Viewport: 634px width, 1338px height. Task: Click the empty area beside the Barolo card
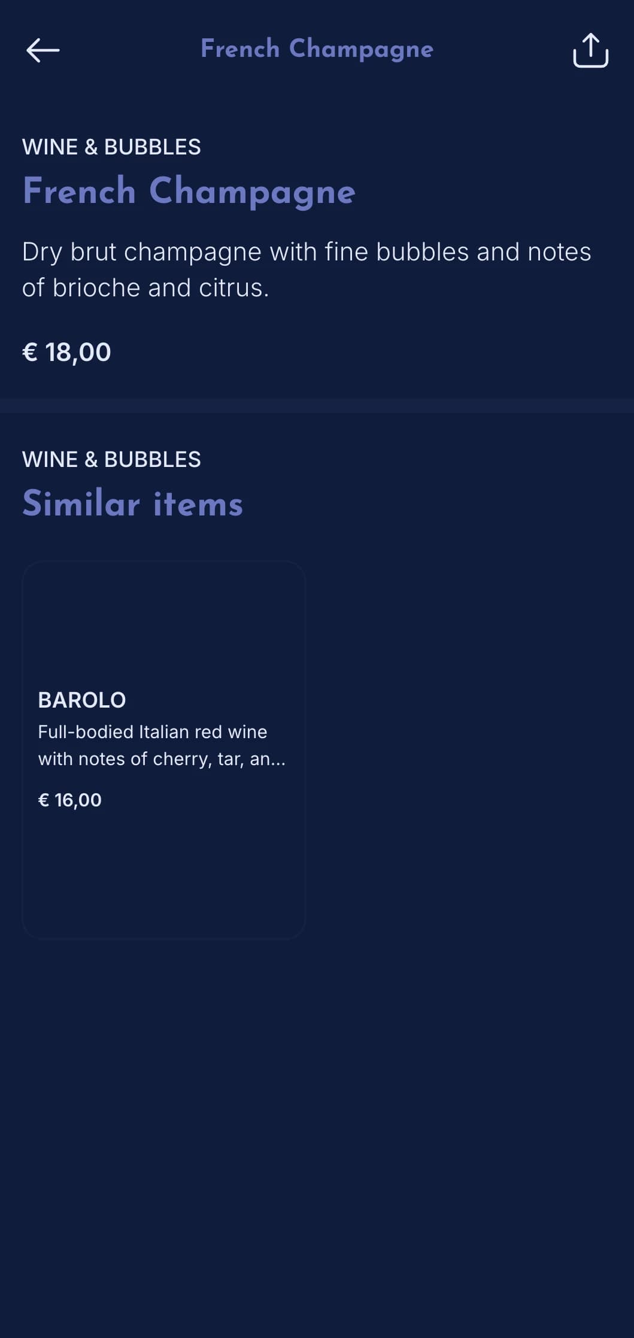click(x=469, y=750)
